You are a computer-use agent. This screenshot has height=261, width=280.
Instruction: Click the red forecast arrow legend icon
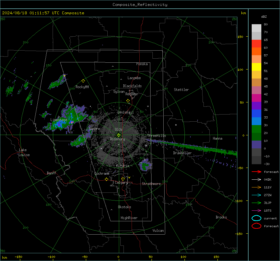point(256,172)
